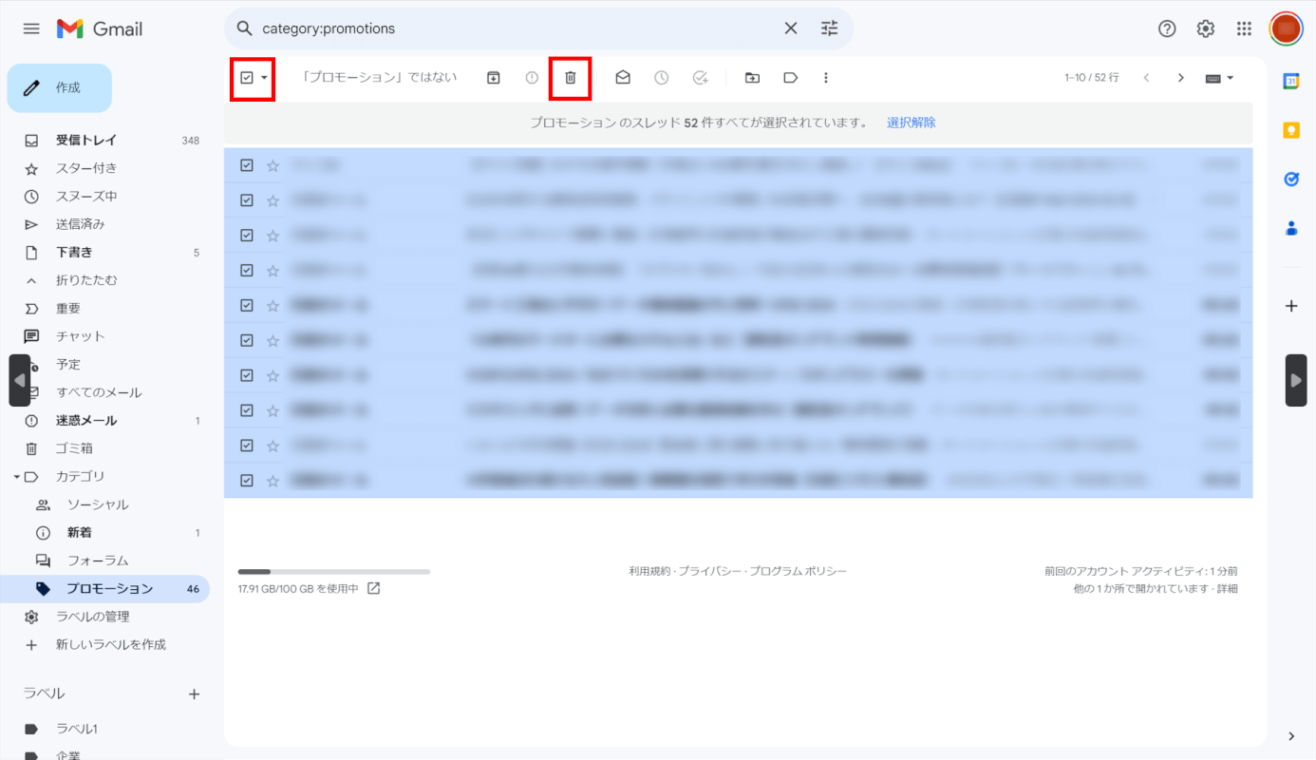The width and height of the screenshot is (1316, 760).
Task: Click the 作成 compose button
Action: [60, 87]
